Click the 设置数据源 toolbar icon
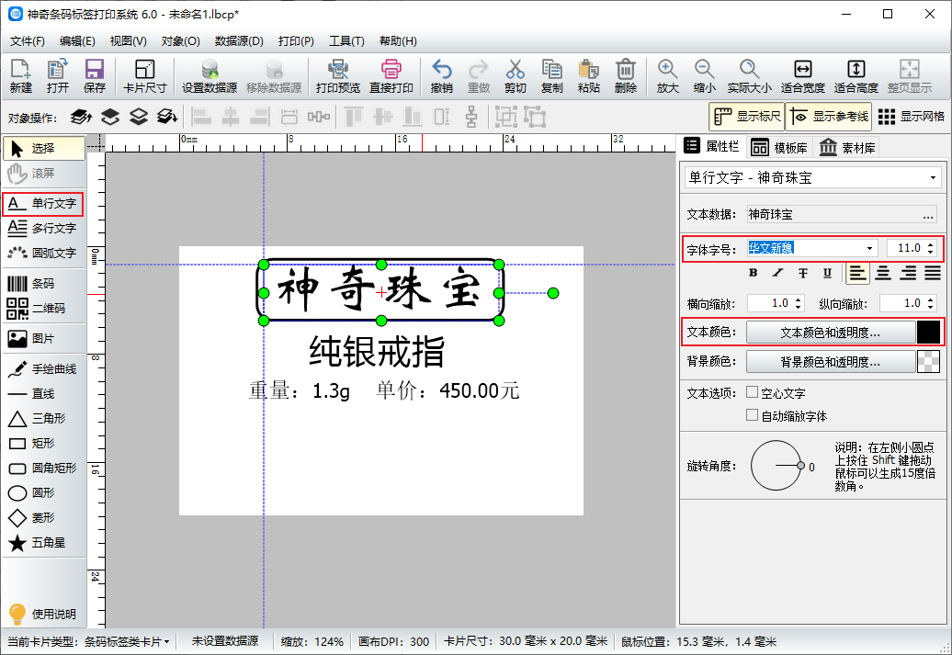This screenshot has height=655, width=952. (209, 76)
